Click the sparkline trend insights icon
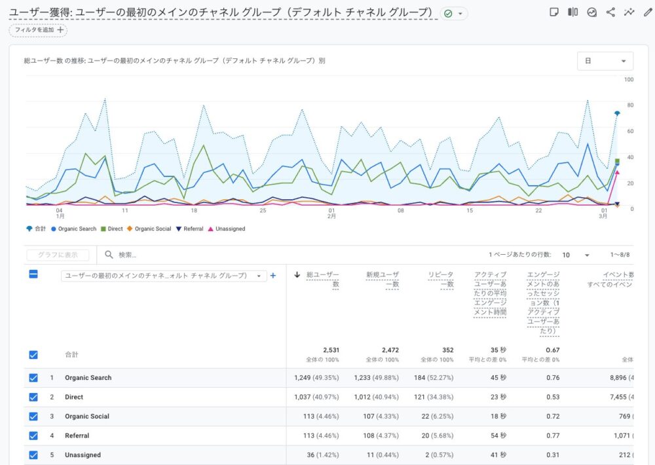This screenshot has height=465, width=655. tap(629, 12)
